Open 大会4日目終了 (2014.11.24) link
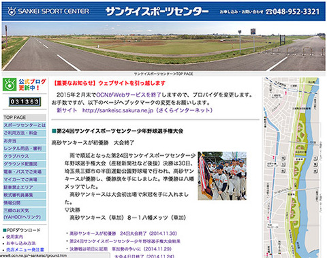 (x=144, y=256)
